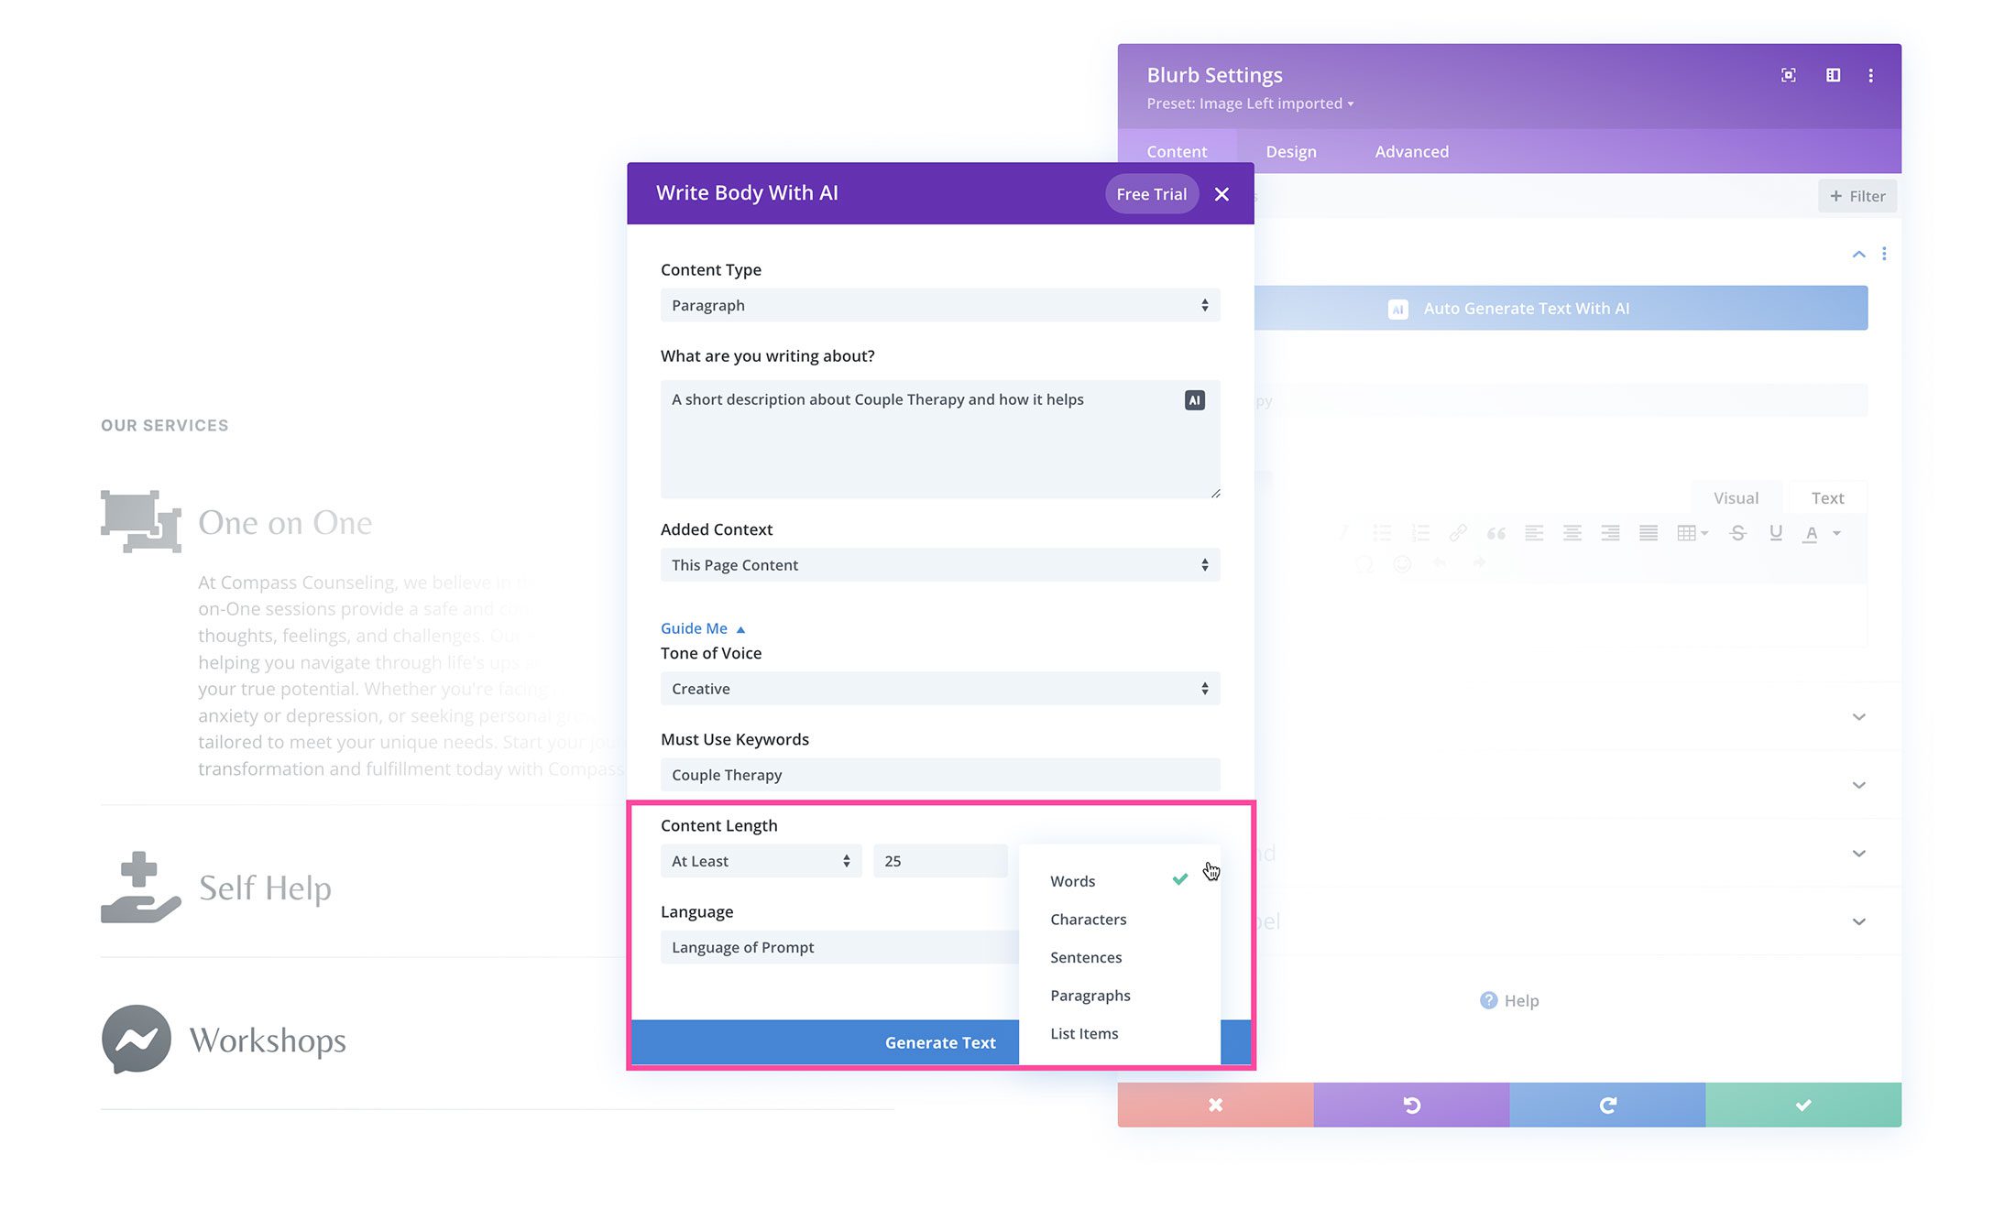Switch to the Advanced tab in Blurb Settings
The image size is (2016, 1209).
(1411, 149)
